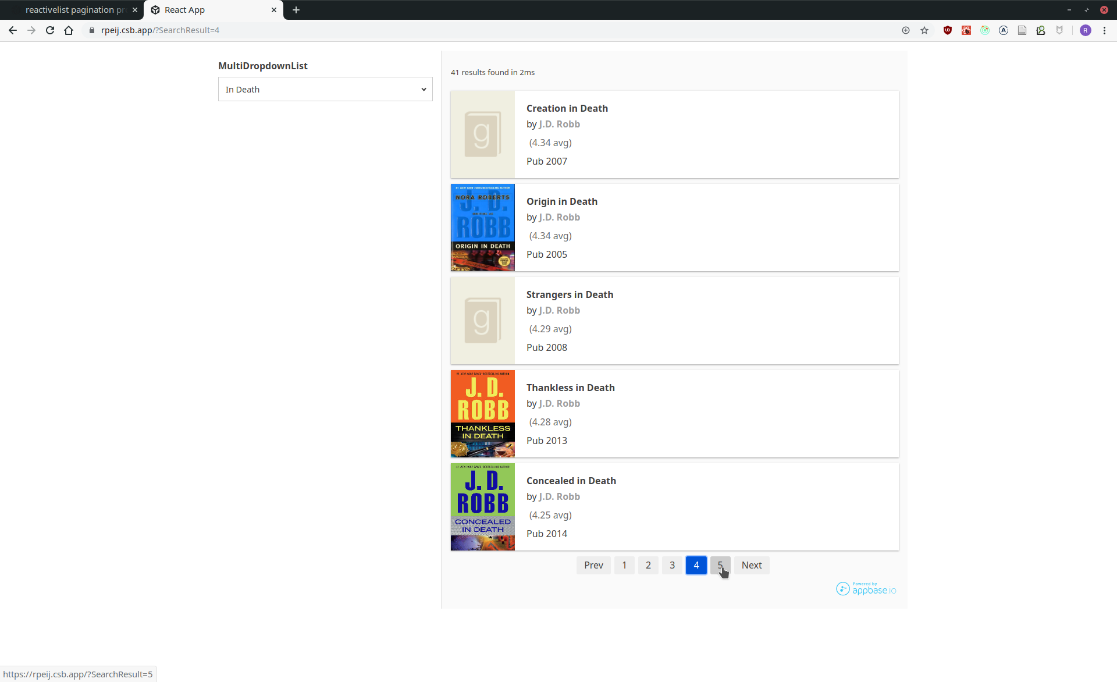Open the gray shield extension icon
The height and width of the screenshot is (682, 1117).
pyautogui.click(x=1059, y=30)
